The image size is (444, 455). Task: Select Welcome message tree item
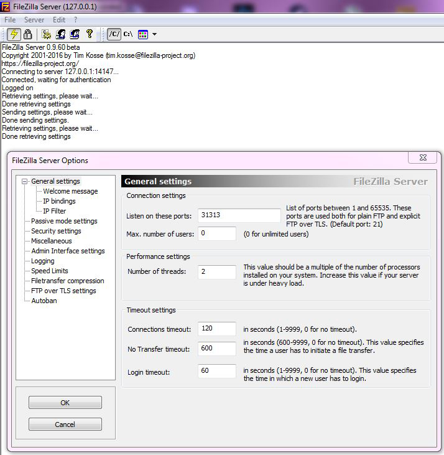[x=70, y=191]
